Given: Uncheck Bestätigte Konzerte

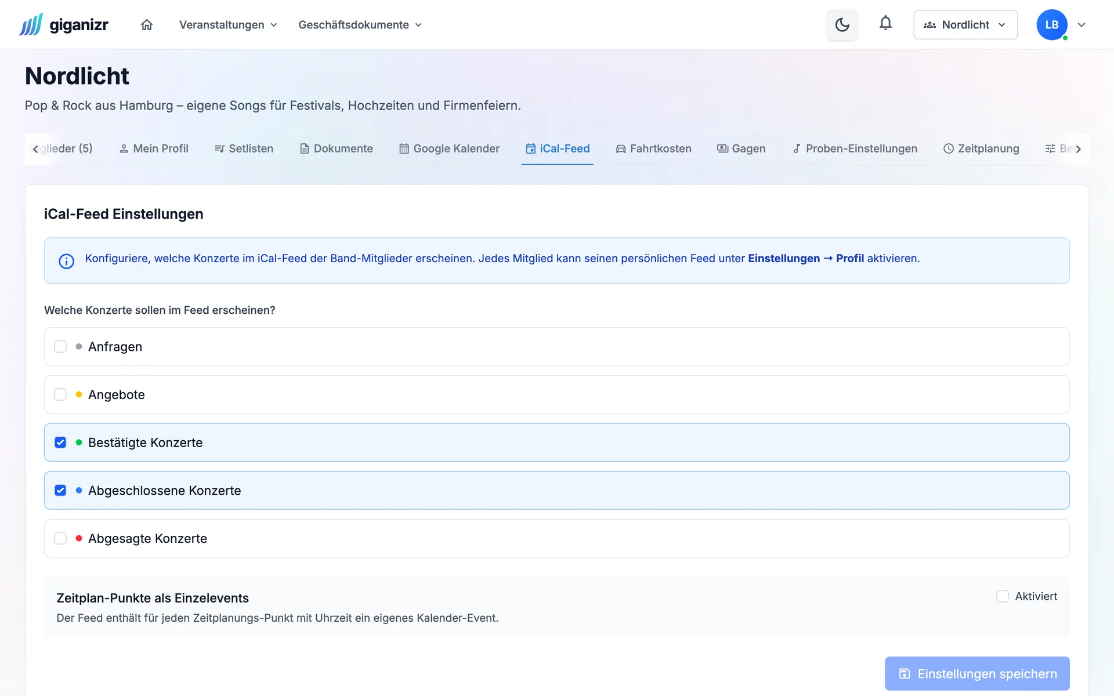Looking at the screenshot, I should pyautogui.click(x=60, y=443).
